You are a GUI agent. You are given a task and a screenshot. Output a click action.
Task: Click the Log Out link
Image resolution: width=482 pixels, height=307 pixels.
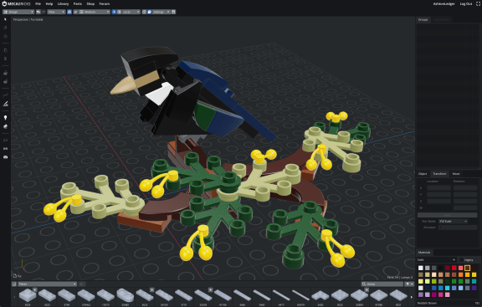pyautogui.click(x=466, y=3)
